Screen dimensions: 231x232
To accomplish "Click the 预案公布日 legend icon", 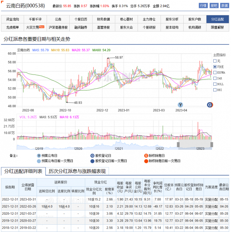I will coord(38,155).
